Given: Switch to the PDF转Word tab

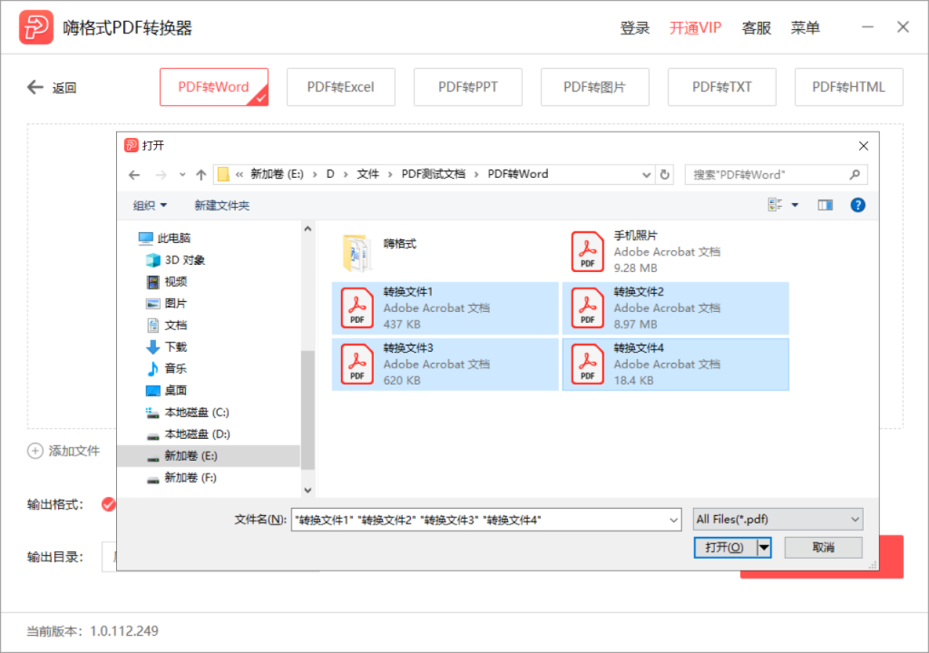Looking at the screenshot, I should click(x=214, y=87).
